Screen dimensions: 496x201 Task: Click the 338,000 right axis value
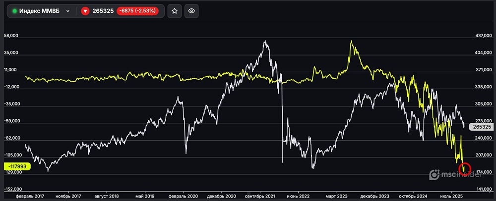[x=484, y=87]
